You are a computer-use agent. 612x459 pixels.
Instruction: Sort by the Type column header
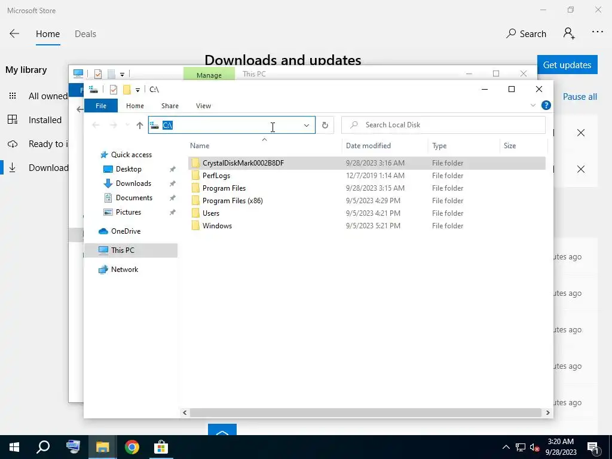[x=439, y=146]
